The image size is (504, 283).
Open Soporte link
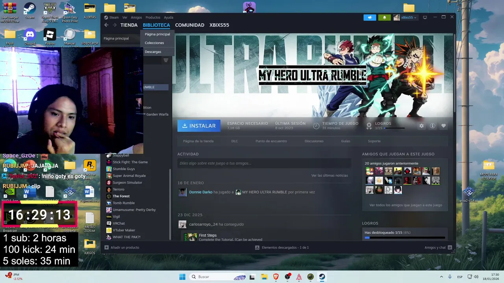tap(374, 141)
